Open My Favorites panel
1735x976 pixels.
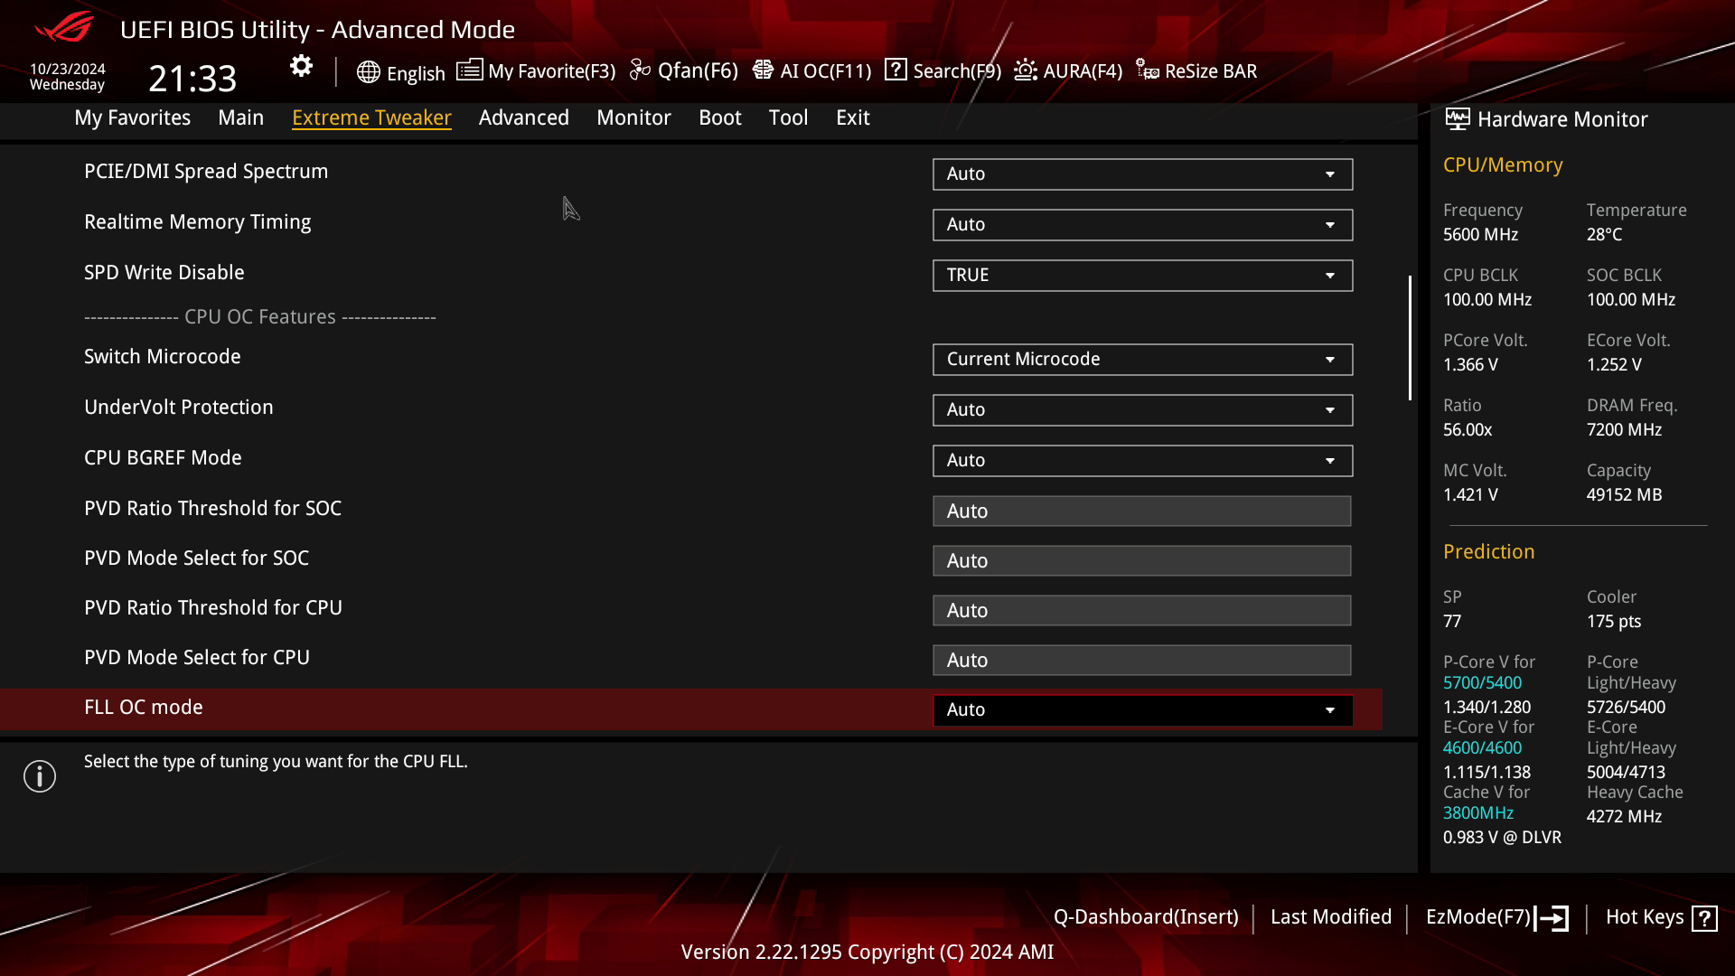coord(132,117)
